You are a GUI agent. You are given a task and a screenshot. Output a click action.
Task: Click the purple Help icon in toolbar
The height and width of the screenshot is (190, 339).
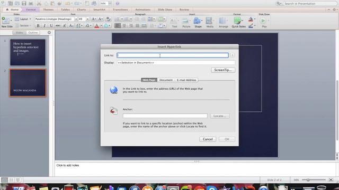click(118, 3)
